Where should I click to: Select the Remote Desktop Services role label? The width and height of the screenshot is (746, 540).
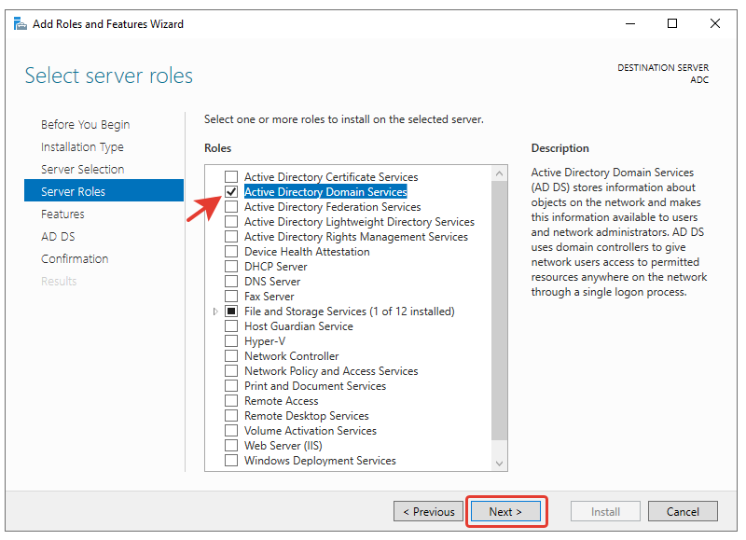306,416
